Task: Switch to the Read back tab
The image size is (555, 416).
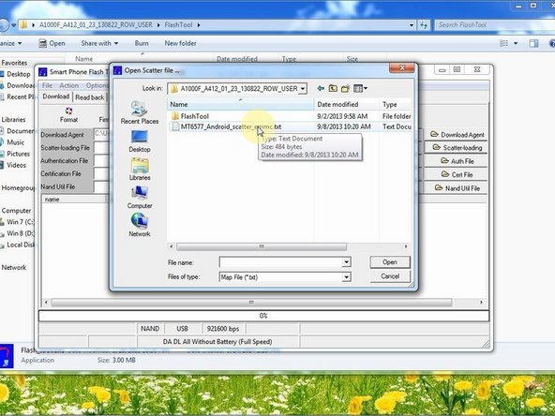Action: (x=90, y=97)
